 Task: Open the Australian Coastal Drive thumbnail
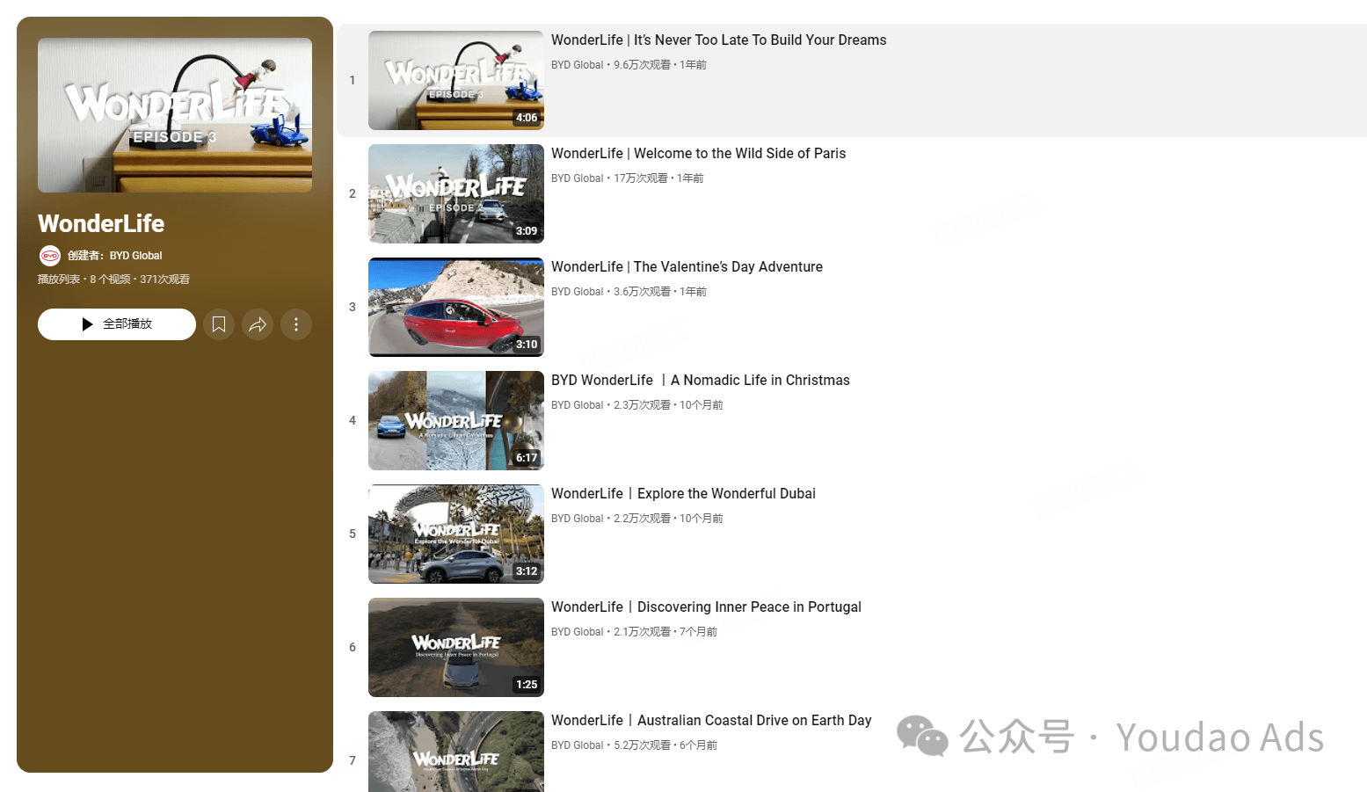coord(456,752)
